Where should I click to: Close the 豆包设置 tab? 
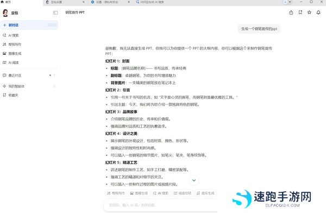click(84, 2)
